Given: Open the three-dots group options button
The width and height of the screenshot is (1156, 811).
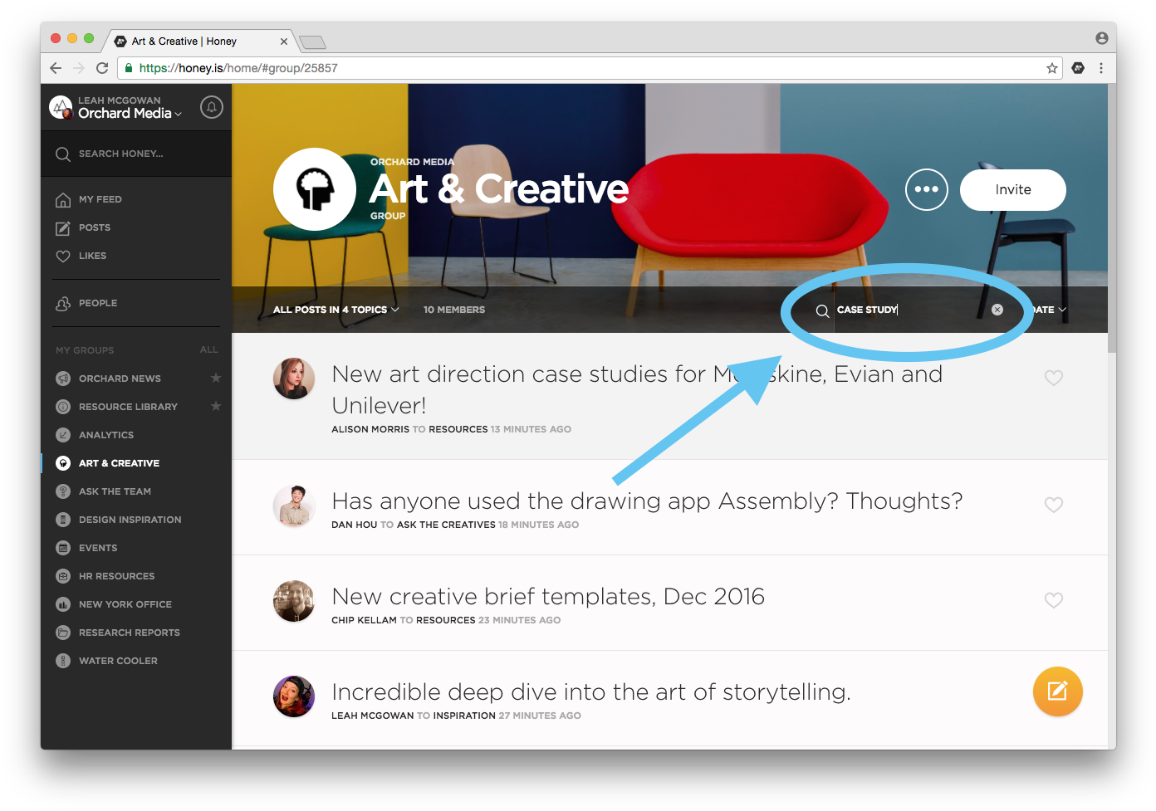Looking at the screenshot, I should pos(926,189).
